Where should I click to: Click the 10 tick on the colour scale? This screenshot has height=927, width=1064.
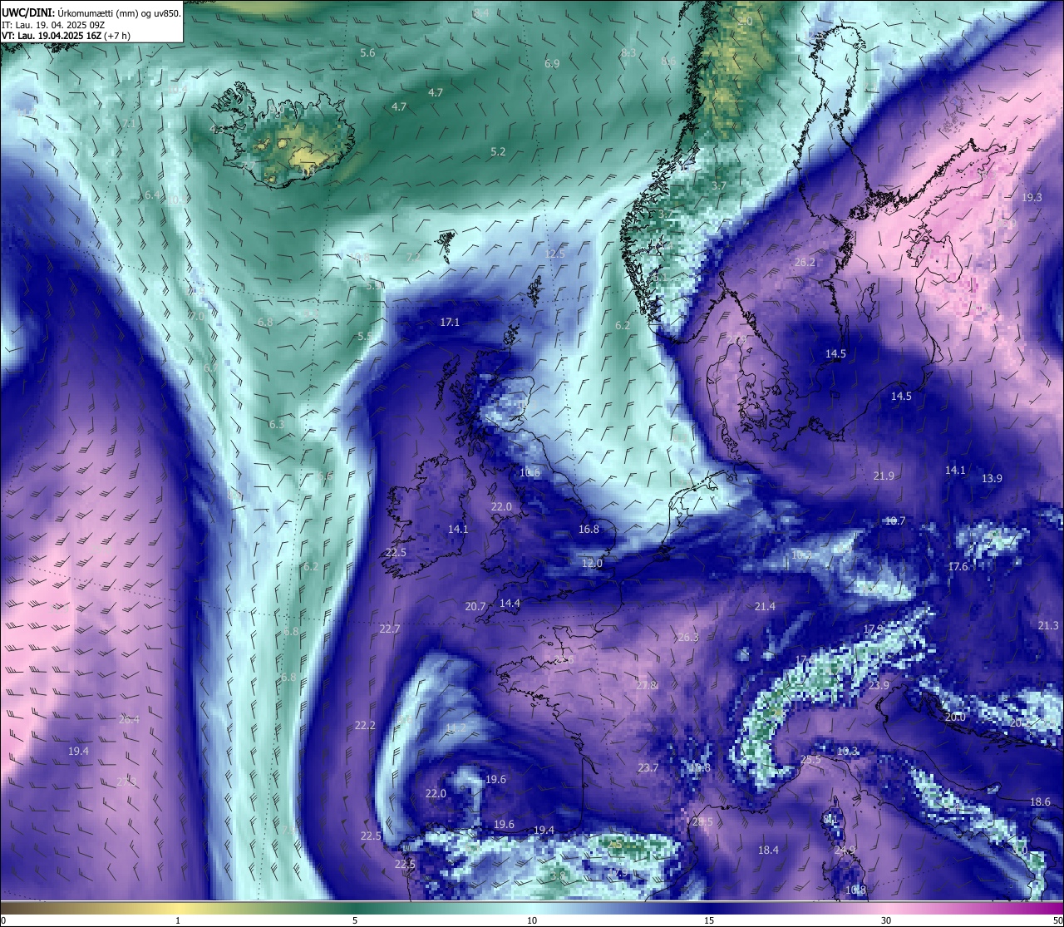(x=532, y=920)
